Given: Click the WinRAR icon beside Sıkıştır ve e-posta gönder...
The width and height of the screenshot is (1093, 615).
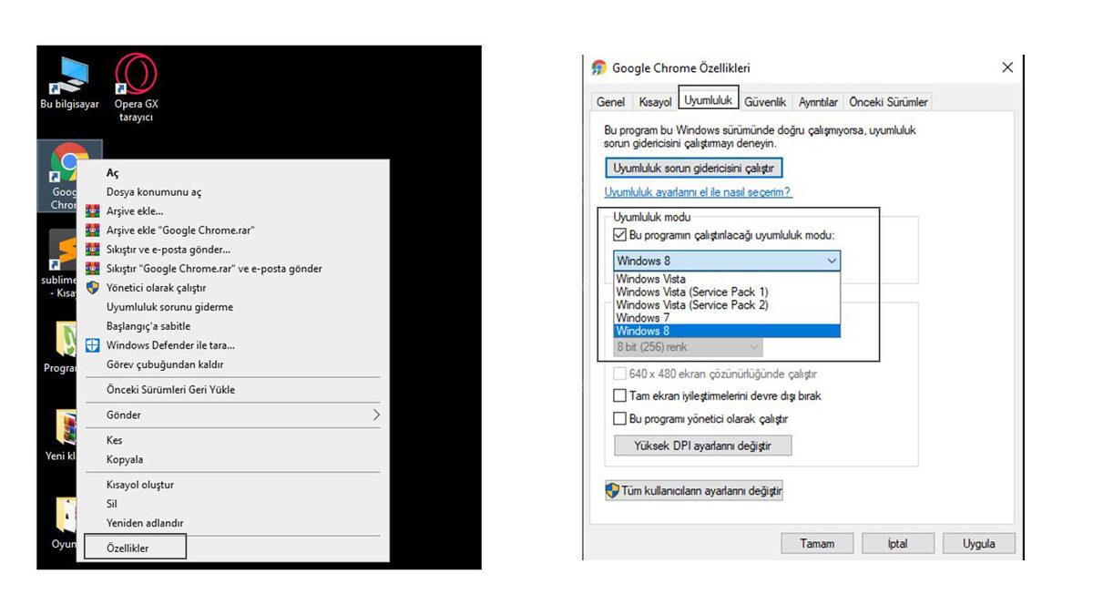Looking at the screenshot, I should (x=92, y=250).
